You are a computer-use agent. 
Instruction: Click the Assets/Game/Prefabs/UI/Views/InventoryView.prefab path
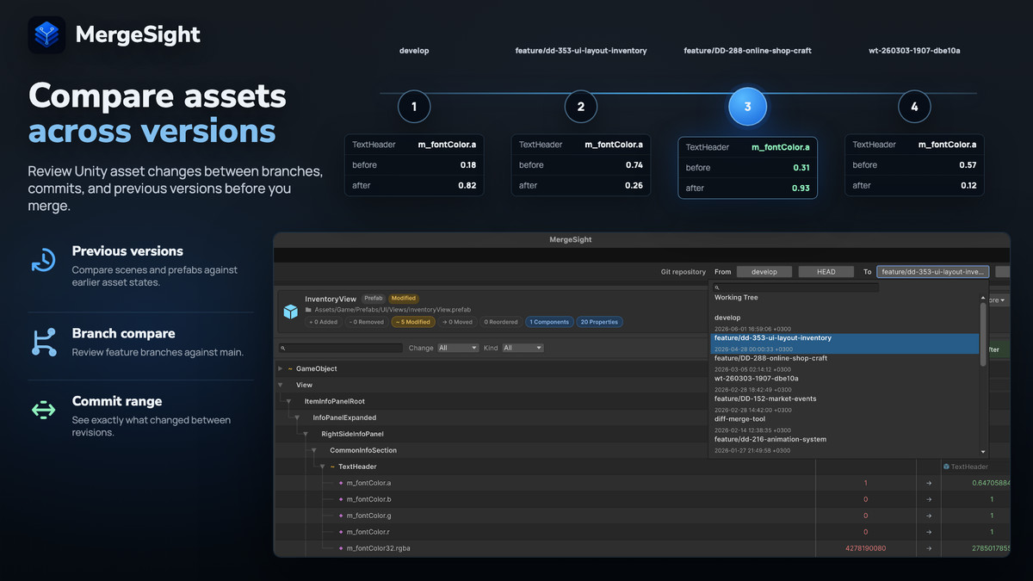393,310
